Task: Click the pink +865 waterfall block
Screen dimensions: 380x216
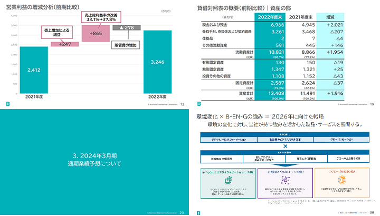Action: coord(96,33)
